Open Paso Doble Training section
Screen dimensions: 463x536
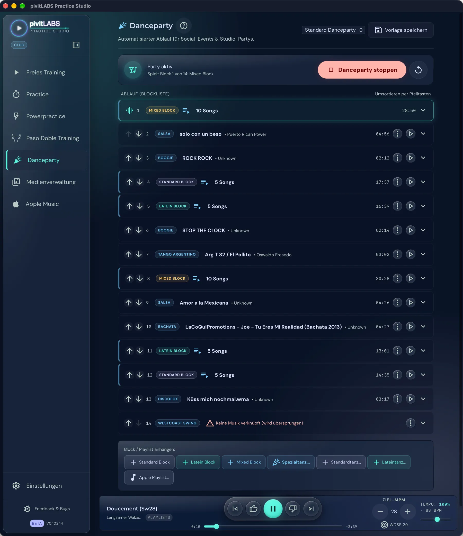click(x=47, y=138)
